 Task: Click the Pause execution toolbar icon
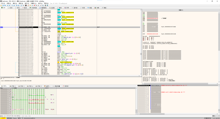10,5
